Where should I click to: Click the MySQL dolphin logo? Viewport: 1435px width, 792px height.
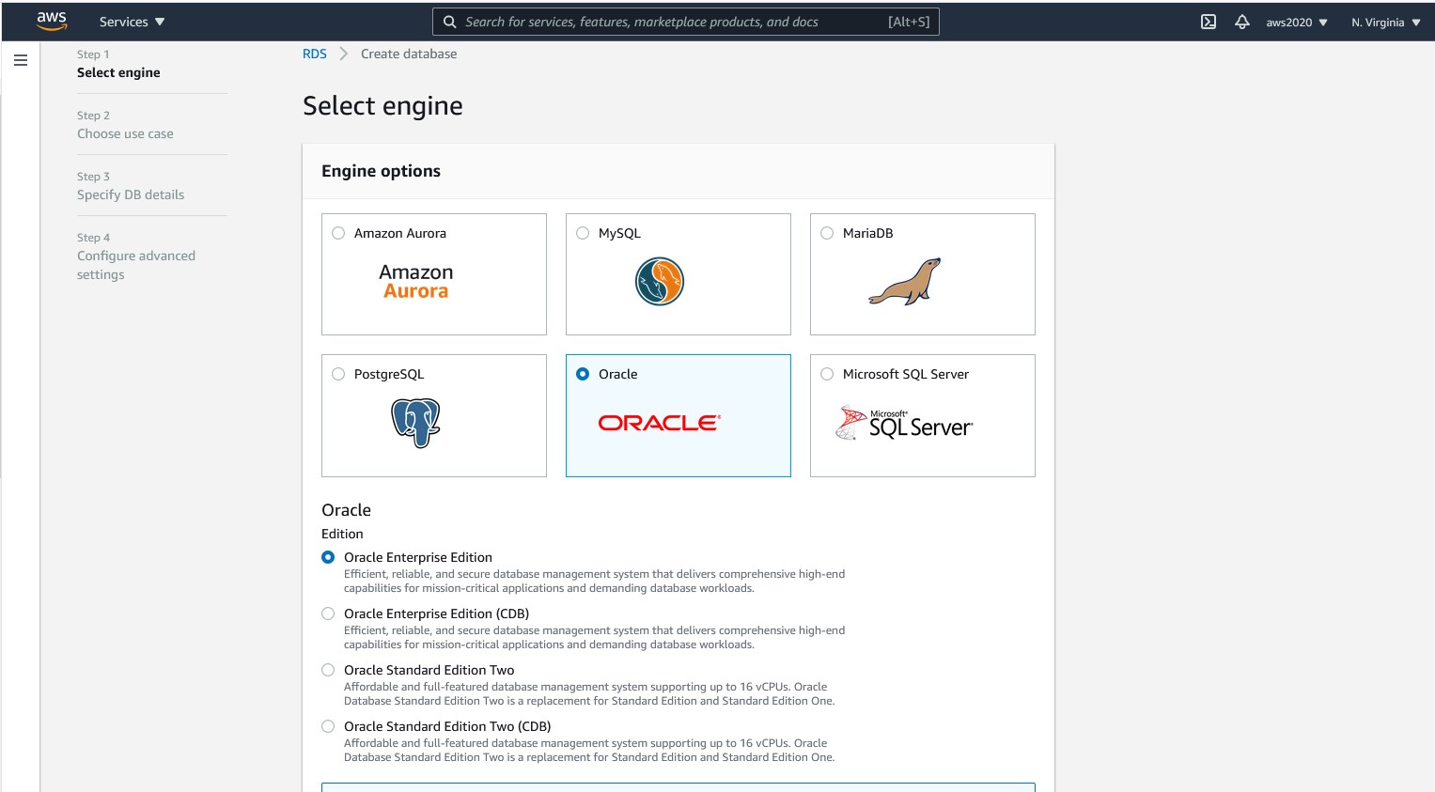659,282
